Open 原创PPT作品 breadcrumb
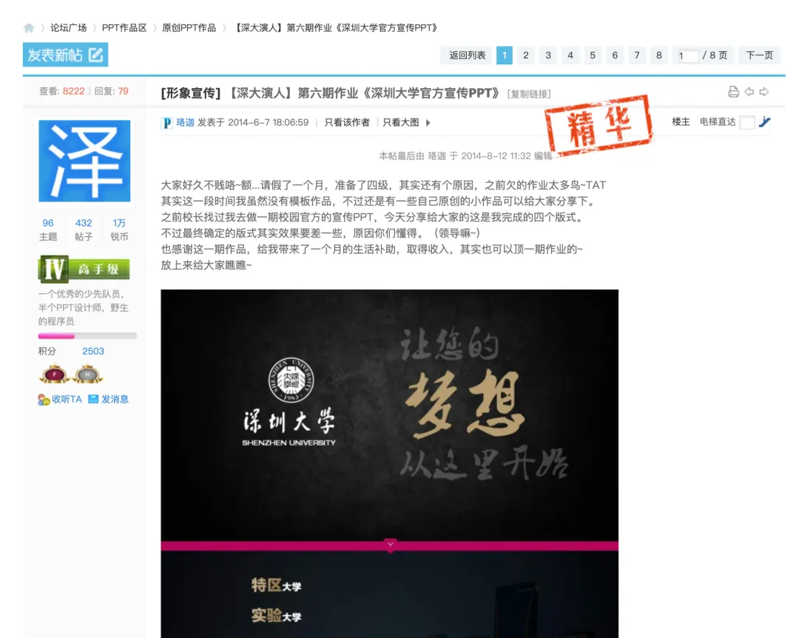 189,27
